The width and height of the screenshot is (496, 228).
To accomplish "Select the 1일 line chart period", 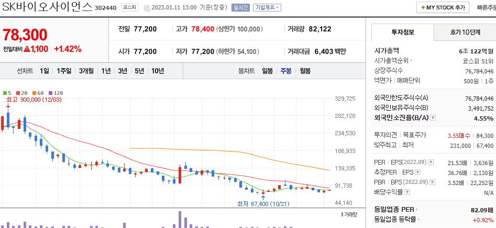I will [45, 71].
